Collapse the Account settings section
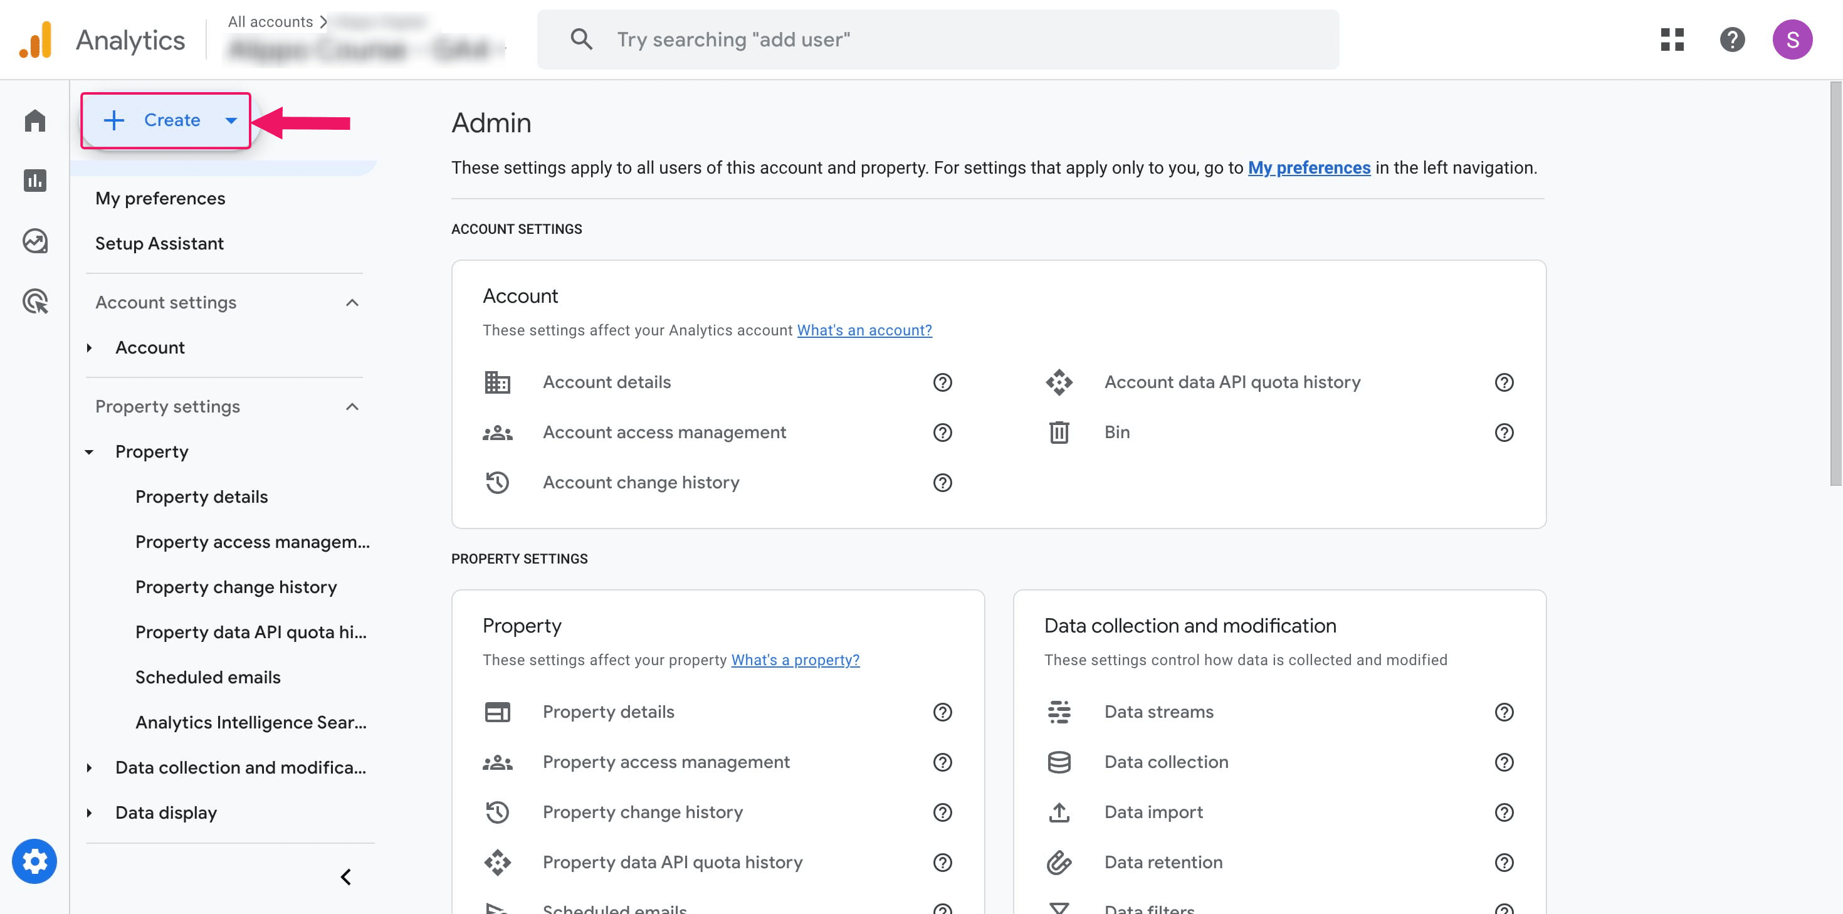 pos(351,303)
